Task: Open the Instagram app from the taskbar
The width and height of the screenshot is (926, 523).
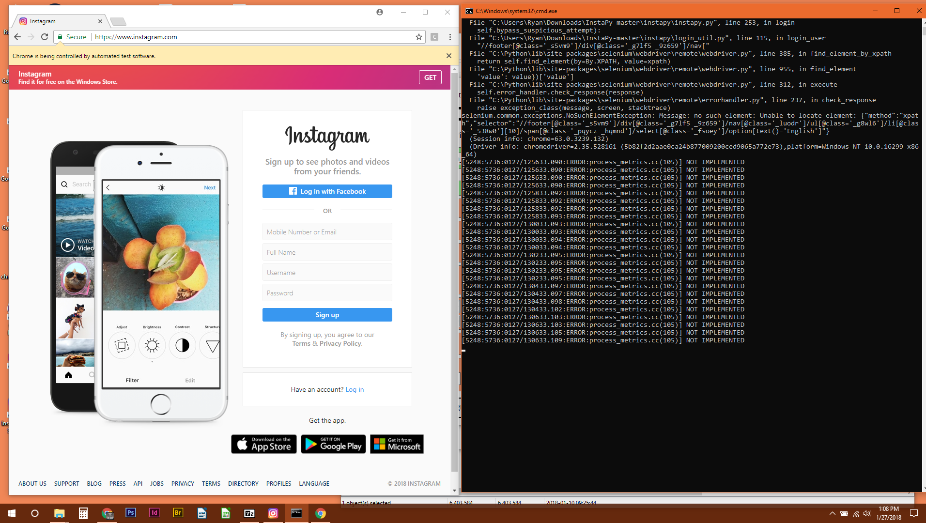Action: click(x=273, y=513)
